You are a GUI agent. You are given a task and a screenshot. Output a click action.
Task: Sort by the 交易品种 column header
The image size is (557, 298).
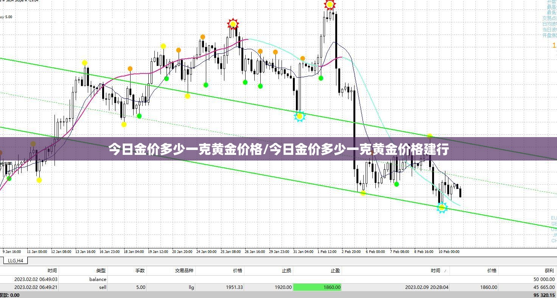184,270
